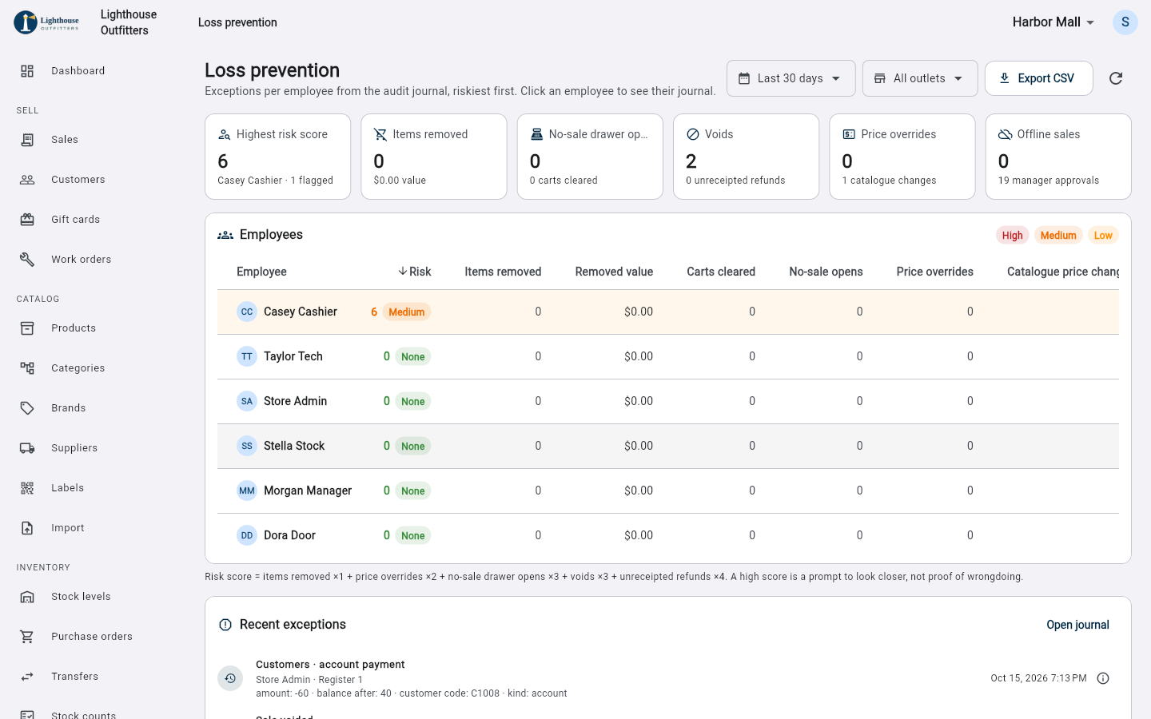The image size is (1151, 719).
Task: Toggle the Low risk filter chip
Action: click(1103, 235)
